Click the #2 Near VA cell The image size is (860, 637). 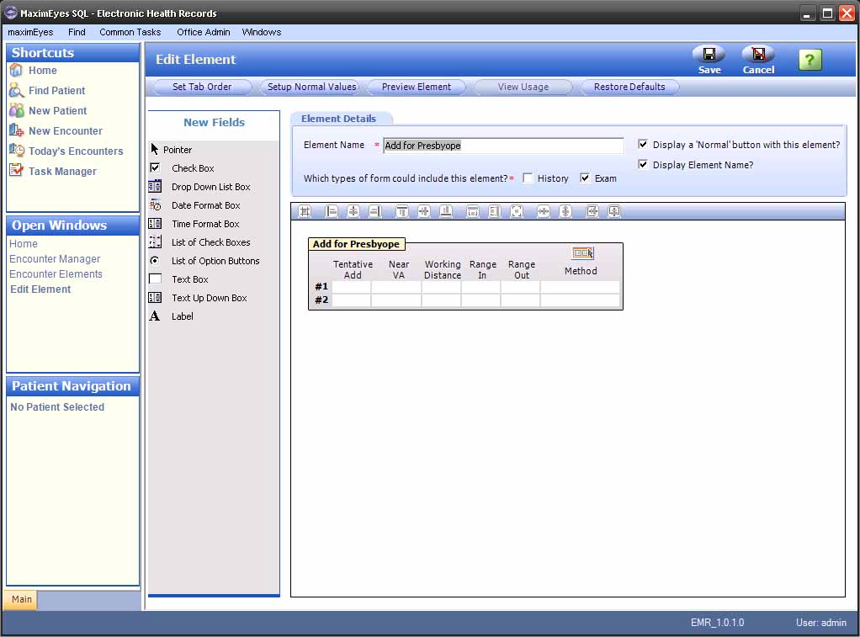[x=396, y=300]
